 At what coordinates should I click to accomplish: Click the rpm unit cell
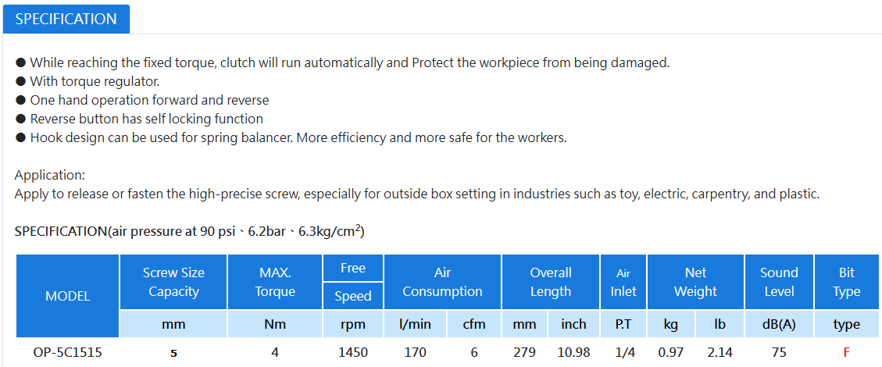point(353,324)
